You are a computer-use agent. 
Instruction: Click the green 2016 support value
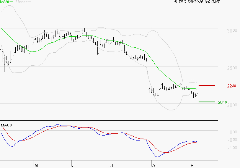(222, 102)
